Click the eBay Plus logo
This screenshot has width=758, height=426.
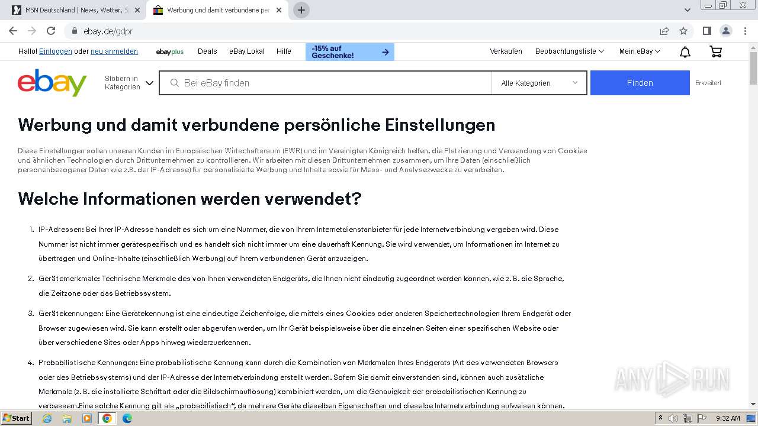point(170,51)
